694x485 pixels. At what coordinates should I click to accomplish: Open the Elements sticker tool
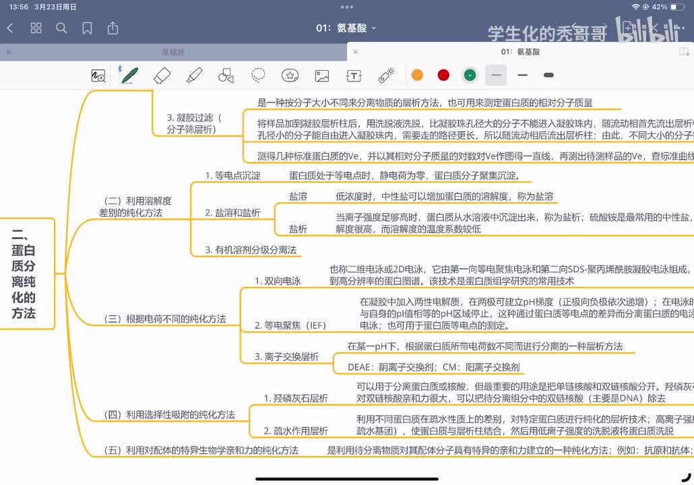pos(290,75)
